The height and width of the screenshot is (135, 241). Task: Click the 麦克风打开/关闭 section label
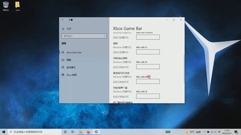(x=121, y=73)
